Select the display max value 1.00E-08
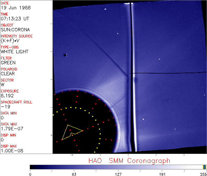This screenshot has height=176, width=207. (12, 151)
